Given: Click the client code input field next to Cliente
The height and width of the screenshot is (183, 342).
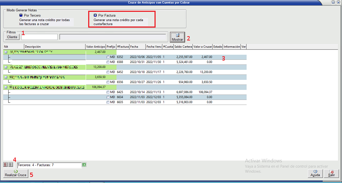Looking at the screenshot, I should pos(39,37).
